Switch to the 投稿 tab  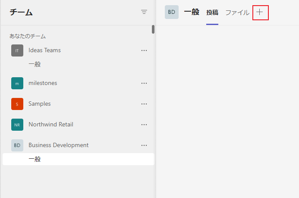click(x=212, y=13)
